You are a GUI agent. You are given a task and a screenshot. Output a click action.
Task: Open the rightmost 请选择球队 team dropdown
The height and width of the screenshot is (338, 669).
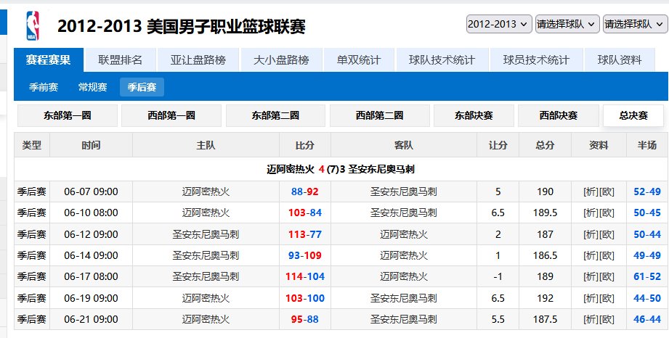pos(635,24)
